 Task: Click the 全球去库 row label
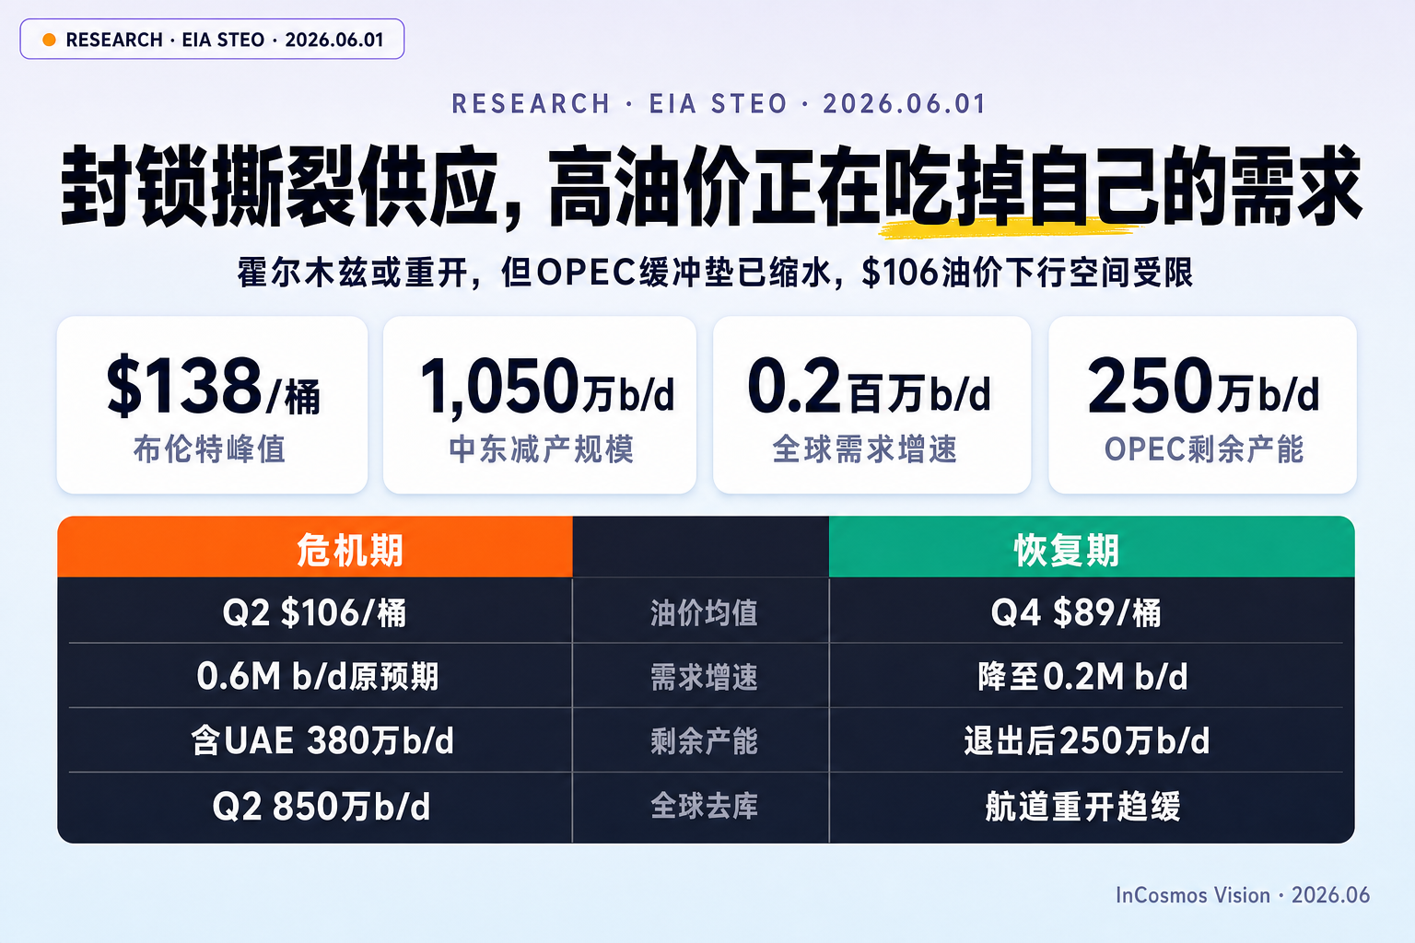[x=704, y=807]
